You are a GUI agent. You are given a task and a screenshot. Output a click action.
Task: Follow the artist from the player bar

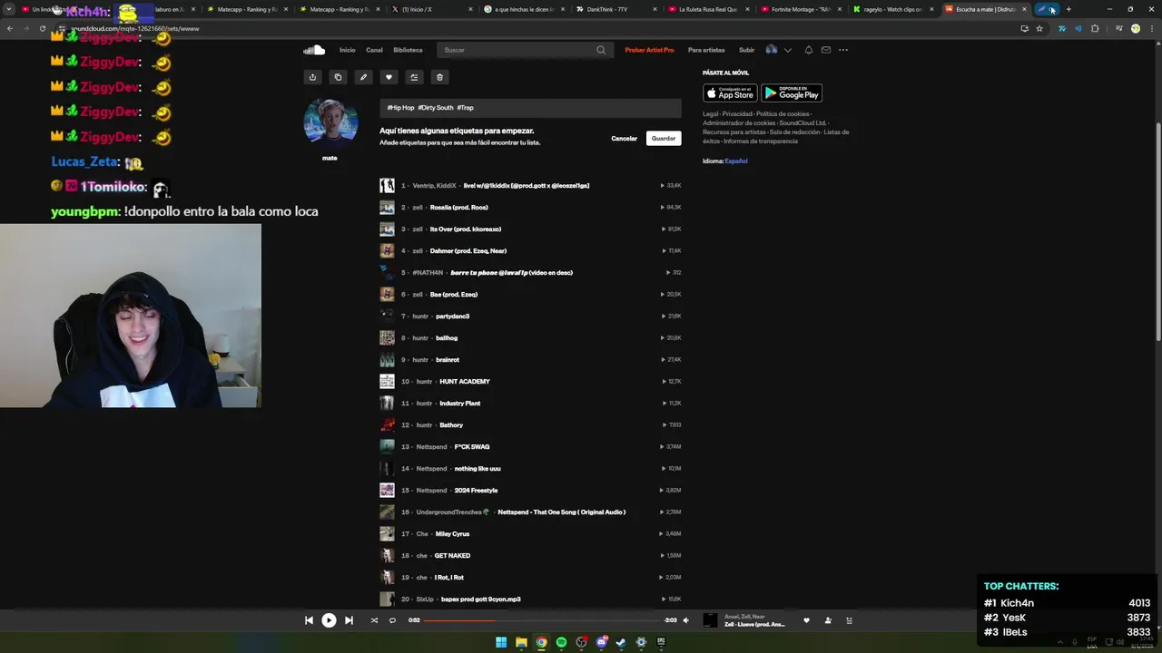[x=828, y=620]
